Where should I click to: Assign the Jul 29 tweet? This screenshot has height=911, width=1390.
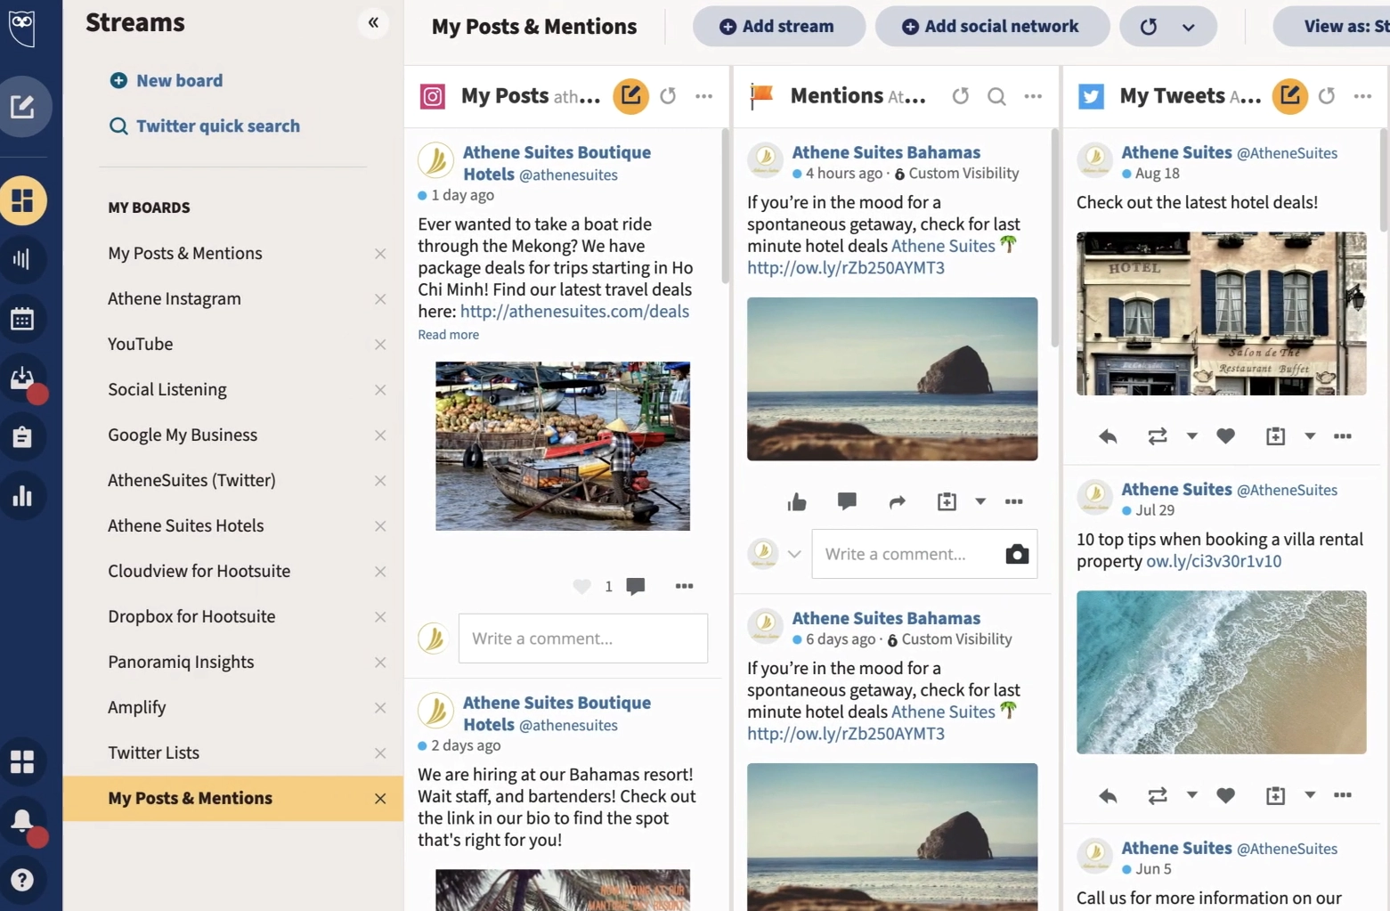click(1275, 795)
